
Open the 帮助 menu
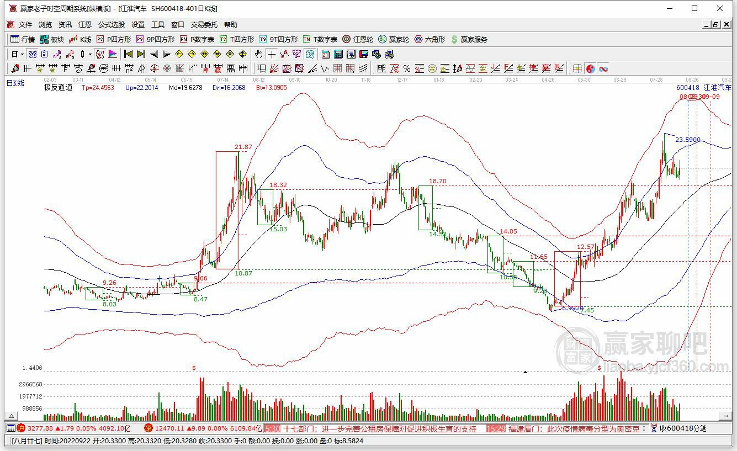pyautogui.click(x=231, y=25)
